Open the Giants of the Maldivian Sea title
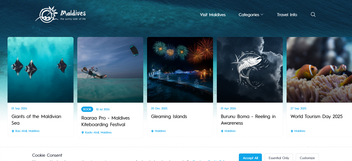Image resolution: width=352 pixels, height=161 pixels. (36, 120)
